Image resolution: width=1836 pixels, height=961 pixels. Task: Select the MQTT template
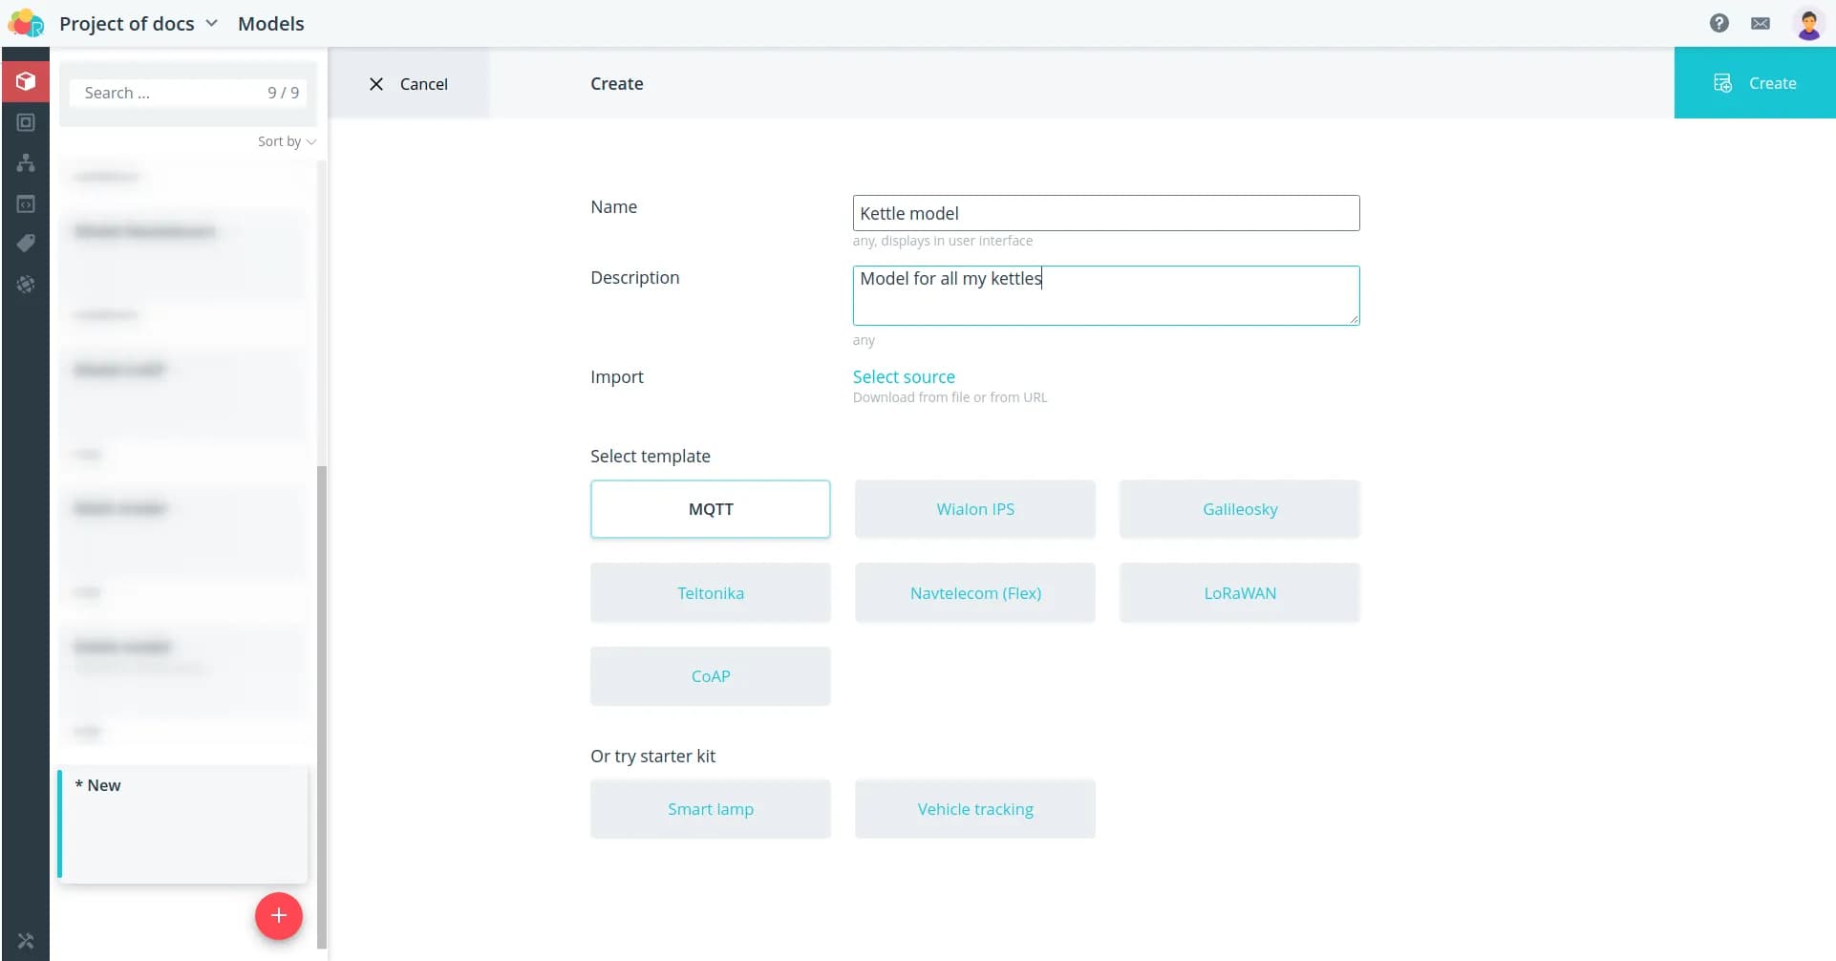coord(710,509)
